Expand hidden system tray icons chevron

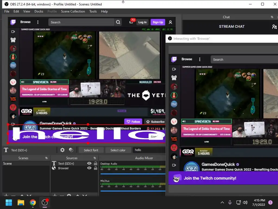222,202
